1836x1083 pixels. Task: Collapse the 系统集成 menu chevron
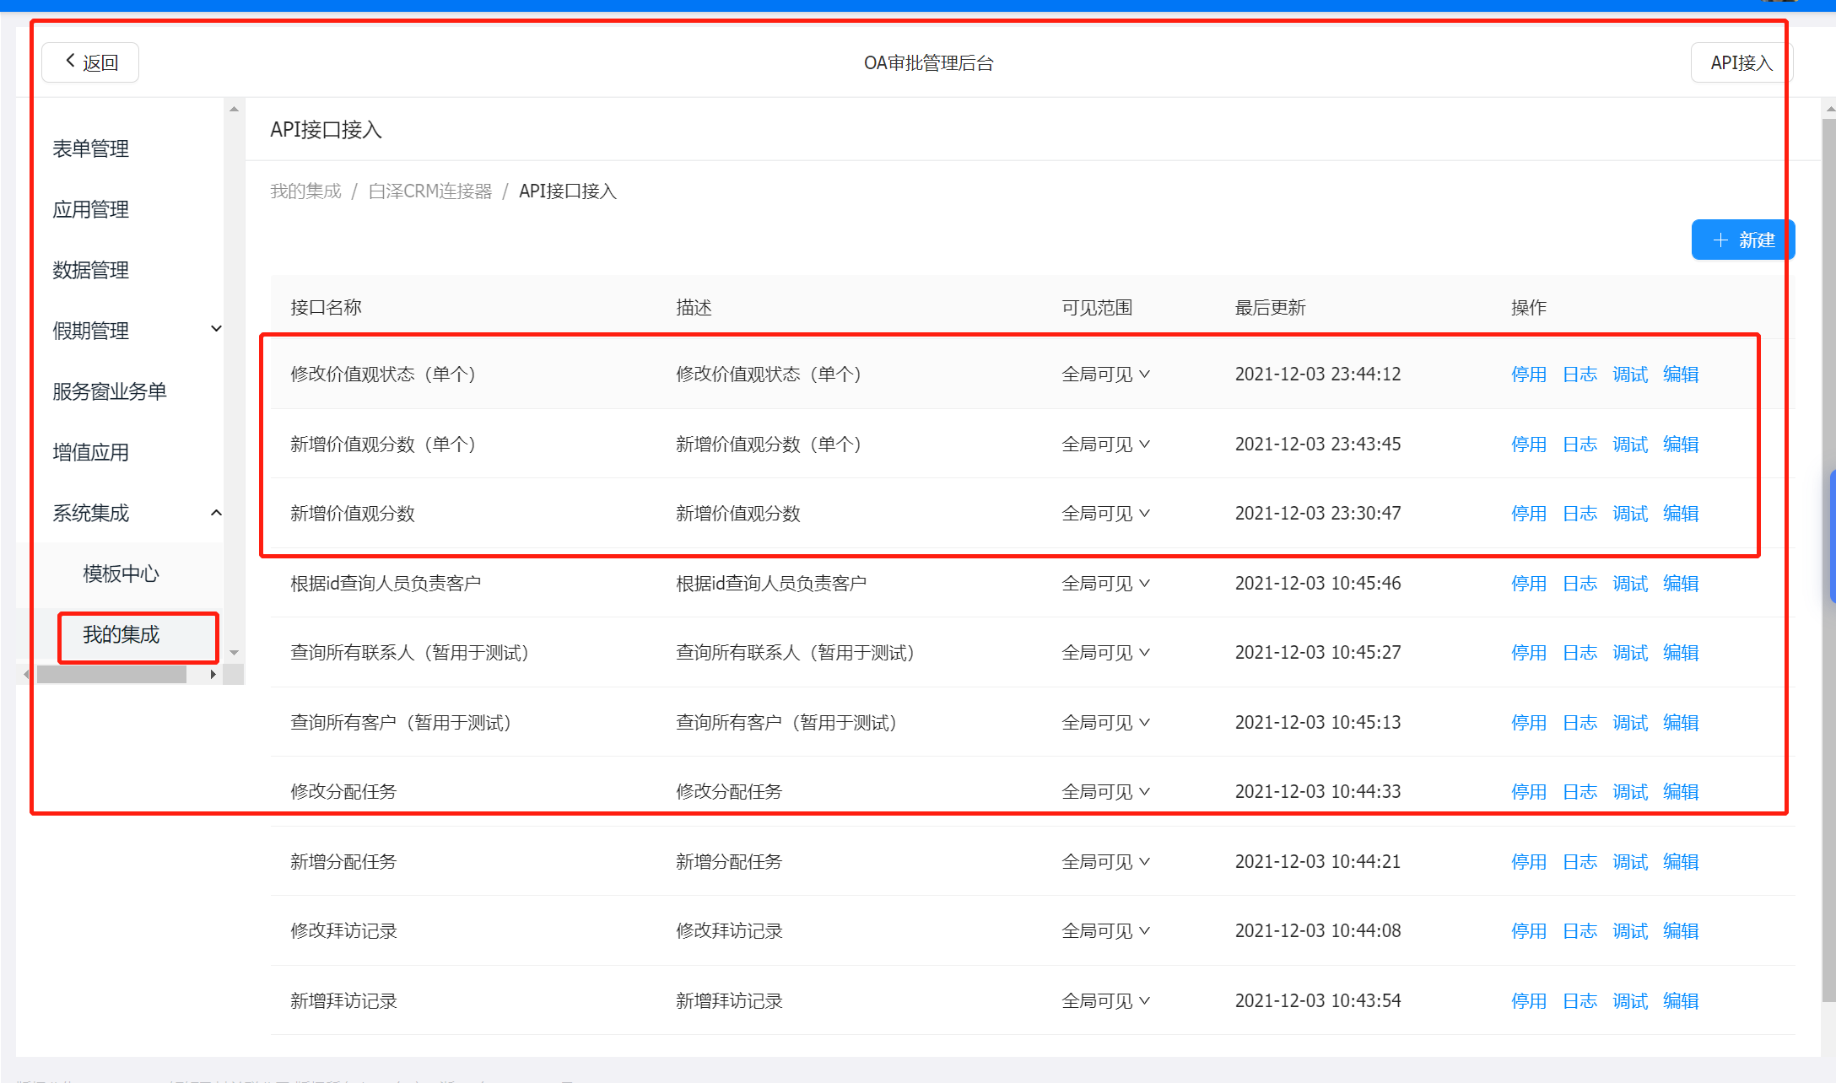pyautogui.click(x=216, y=513)
